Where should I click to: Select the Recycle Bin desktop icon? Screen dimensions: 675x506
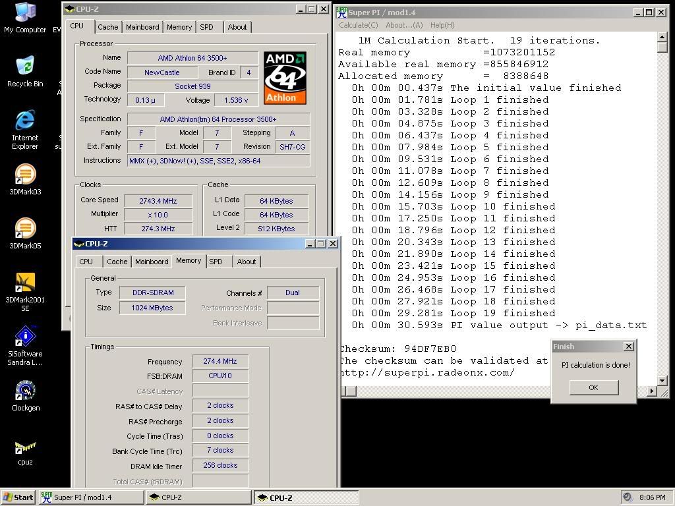25,72
